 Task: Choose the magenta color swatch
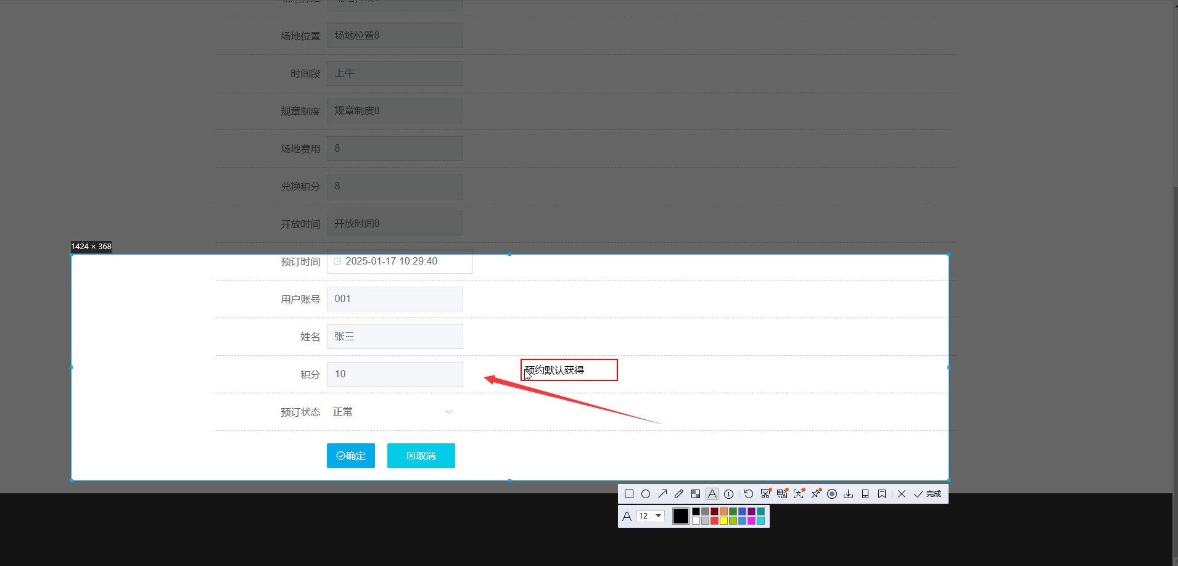pos(751,521)
